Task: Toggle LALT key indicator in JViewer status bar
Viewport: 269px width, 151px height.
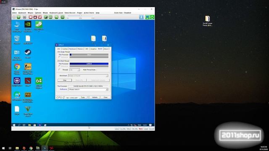Action: [117, 129]
